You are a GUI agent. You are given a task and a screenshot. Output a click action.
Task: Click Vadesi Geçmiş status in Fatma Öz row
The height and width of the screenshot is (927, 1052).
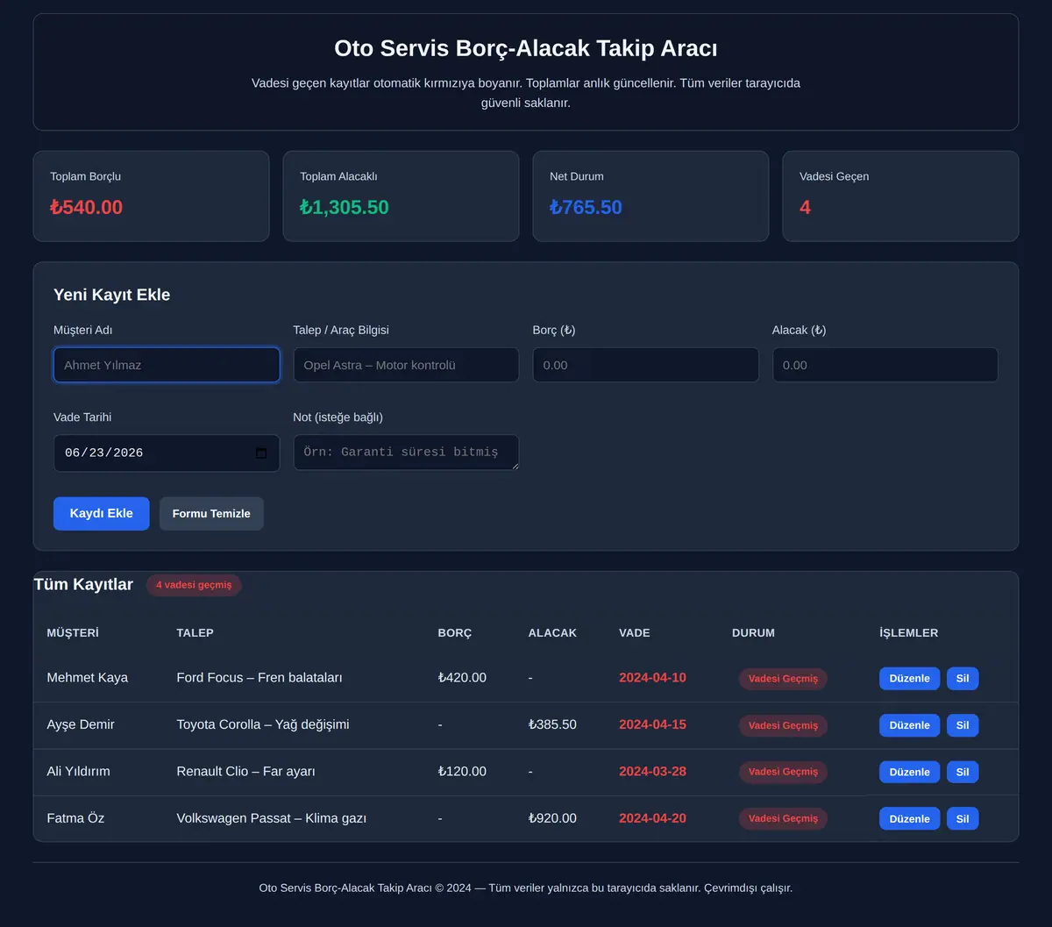[x=783, y=818]
